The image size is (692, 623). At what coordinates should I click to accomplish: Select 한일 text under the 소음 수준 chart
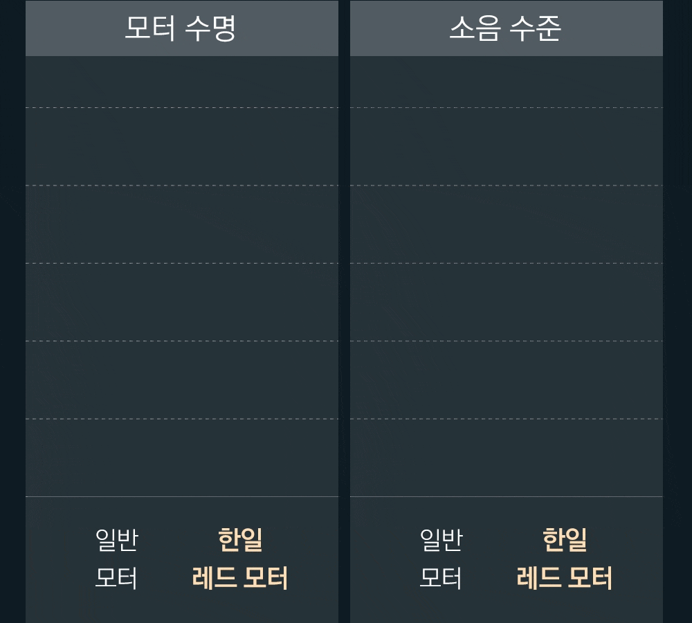(565, 539)
